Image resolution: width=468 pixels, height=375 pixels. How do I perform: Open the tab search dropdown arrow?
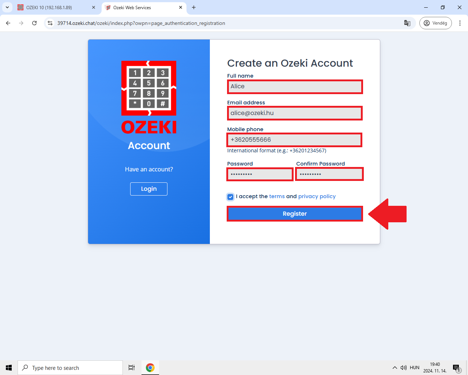click(7, 7)
